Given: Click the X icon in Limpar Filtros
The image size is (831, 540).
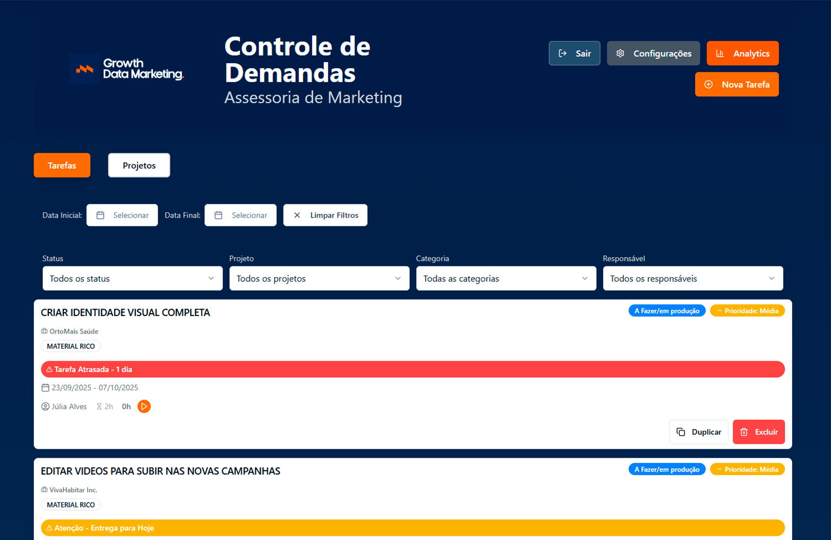Looking at the screenshot, I should [297, 215].
